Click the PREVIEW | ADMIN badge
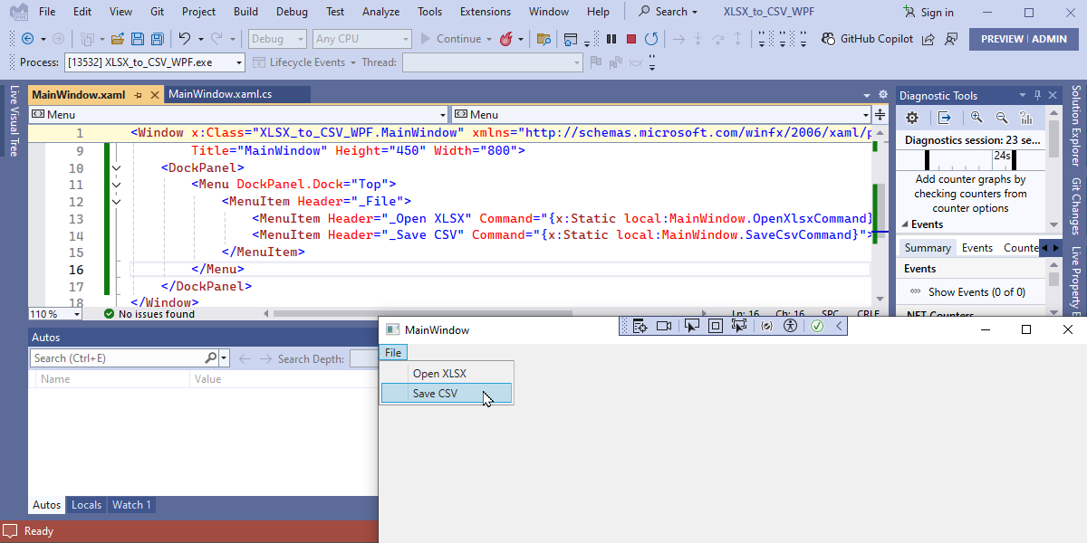 (1024, 39)
